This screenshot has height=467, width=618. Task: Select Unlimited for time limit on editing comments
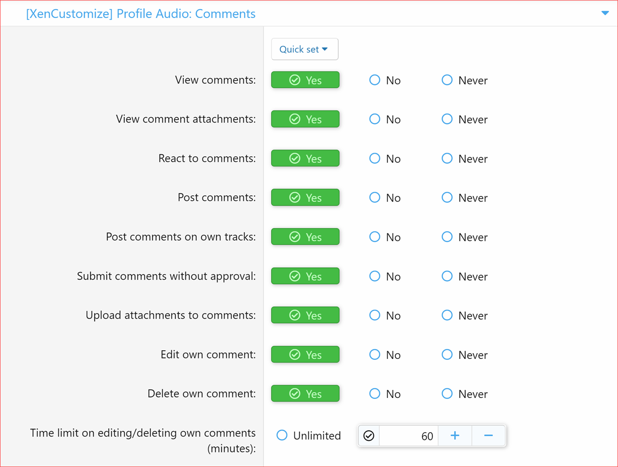click(x=282, y=435)
